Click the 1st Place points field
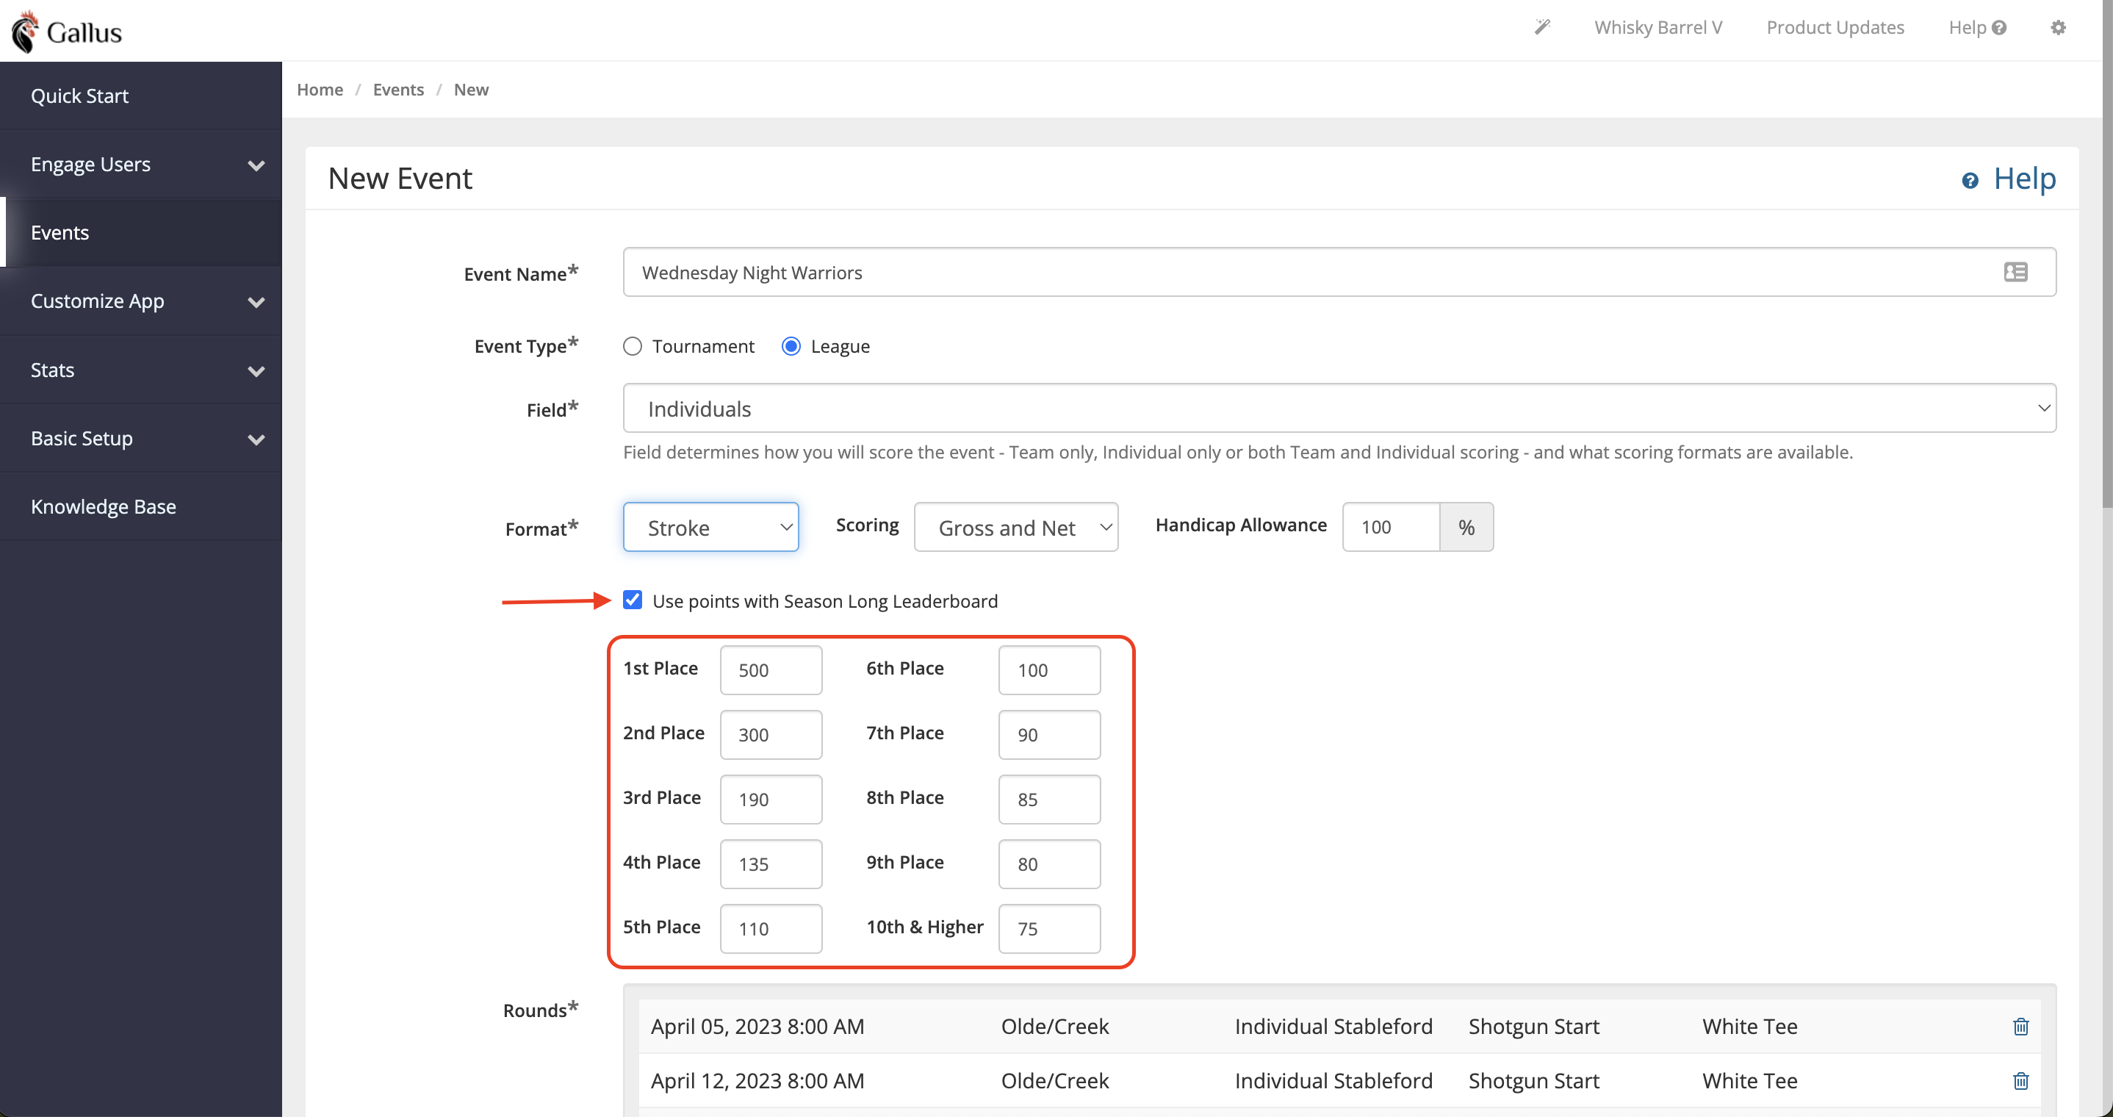Image resolution: width=2113 pixels, height=1117 pixels. 770,669
